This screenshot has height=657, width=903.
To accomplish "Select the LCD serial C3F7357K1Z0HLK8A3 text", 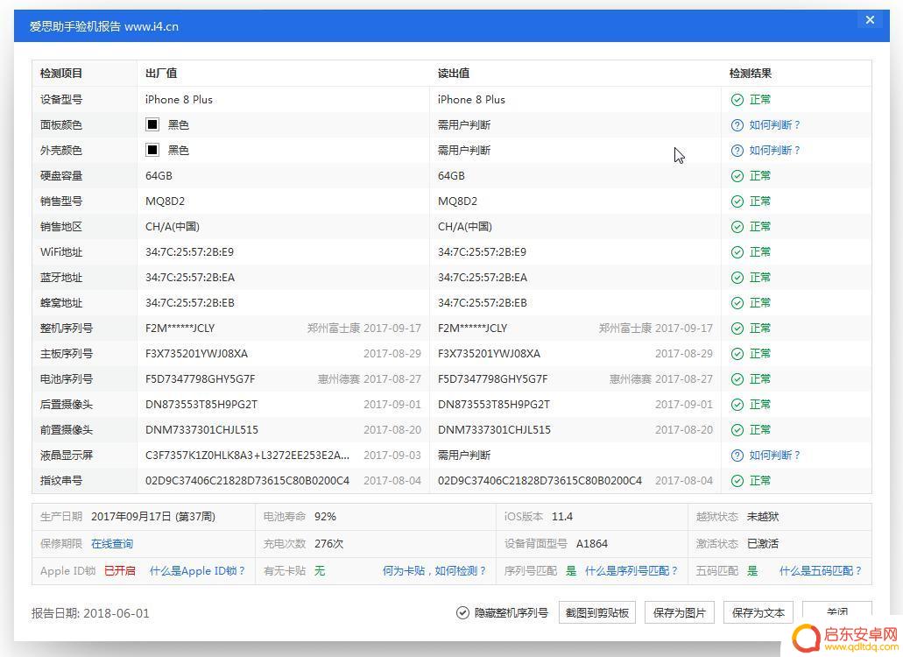I will (247, 455).
